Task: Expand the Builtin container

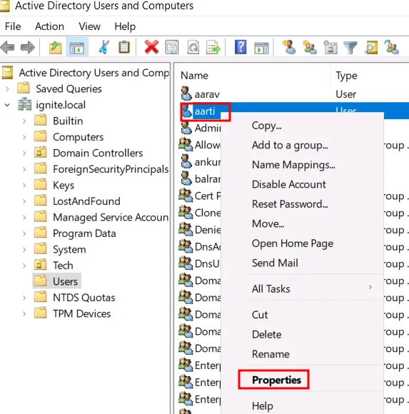Action: (x=24, y=121)
